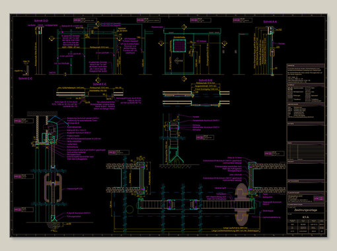The height and width of the screenshot is (251, 337).
Task: Click the 'Zeichnungsvorlage' title field
Action: tap(306, 210)
